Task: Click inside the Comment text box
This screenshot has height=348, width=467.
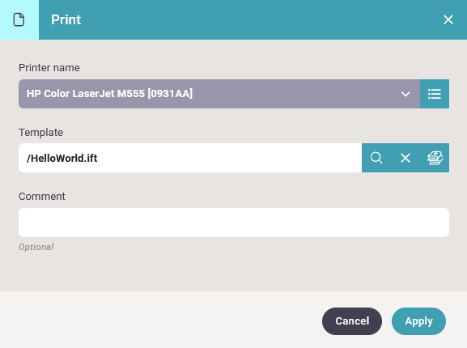Action: pos(234,223)
